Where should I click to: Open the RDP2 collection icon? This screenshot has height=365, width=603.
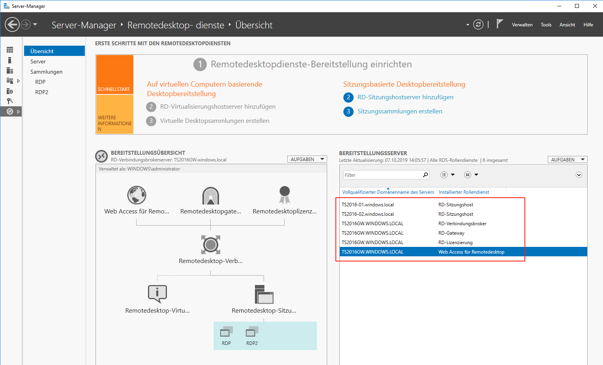point(252,332)
